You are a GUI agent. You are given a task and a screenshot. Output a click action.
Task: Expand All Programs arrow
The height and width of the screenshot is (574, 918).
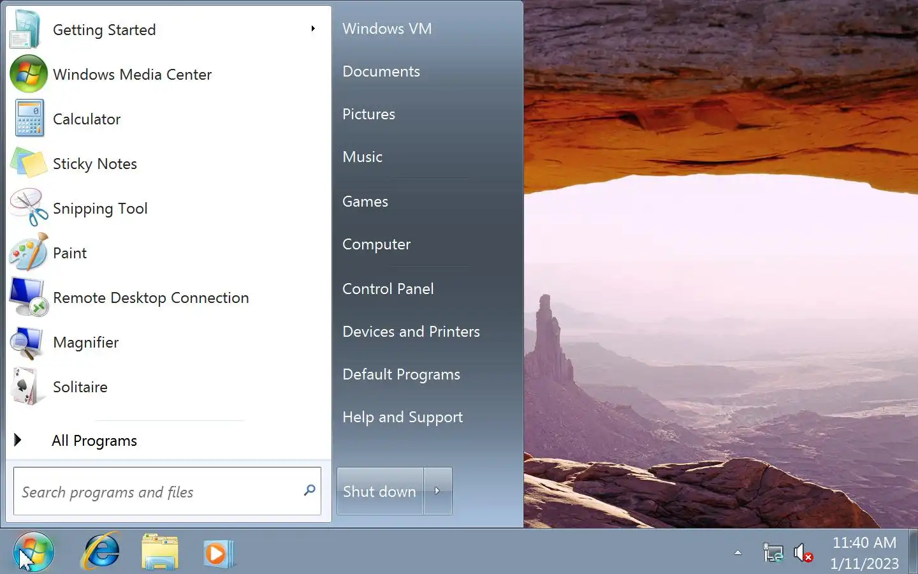(18, 440)
